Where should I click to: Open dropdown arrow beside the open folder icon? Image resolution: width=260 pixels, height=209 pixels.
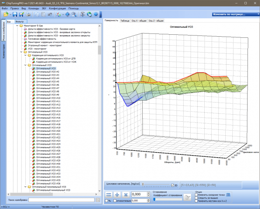click(x=10, y=14)
